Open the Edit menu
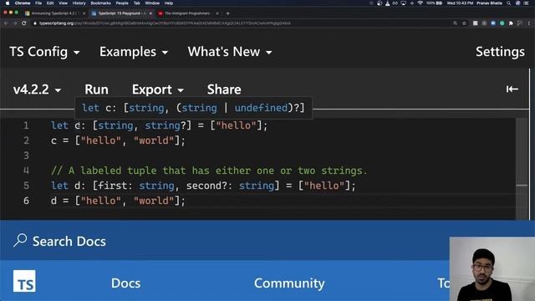535x301 pixels. [50, 3]
